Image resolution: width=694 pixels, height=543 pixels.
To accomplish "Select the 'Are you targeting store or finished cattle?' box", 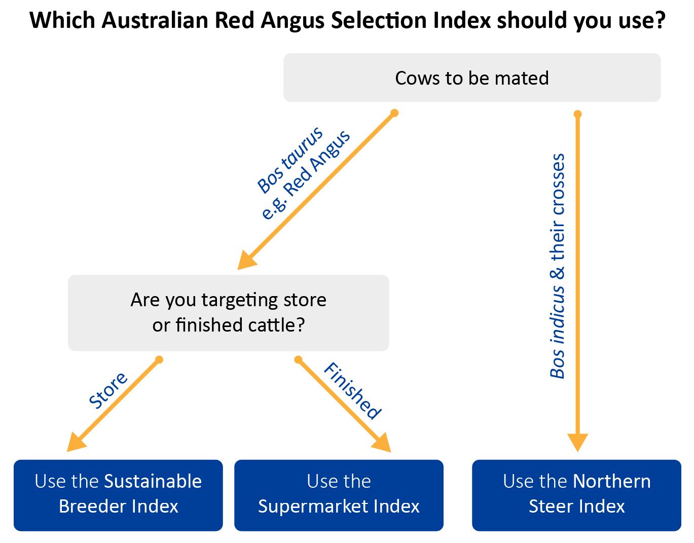I will (x=229, y=313).
